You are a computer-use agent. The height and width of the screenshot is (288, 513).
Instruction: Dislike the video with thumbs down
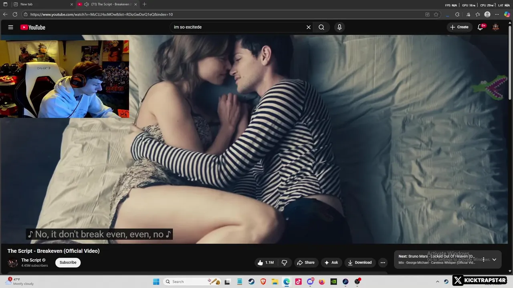(x=285, y=262)
